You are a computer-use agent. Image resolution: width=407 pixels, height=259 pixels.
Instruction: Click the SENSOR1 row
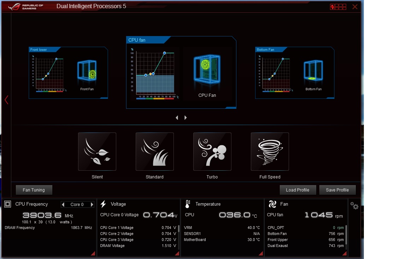click(222, 234)
